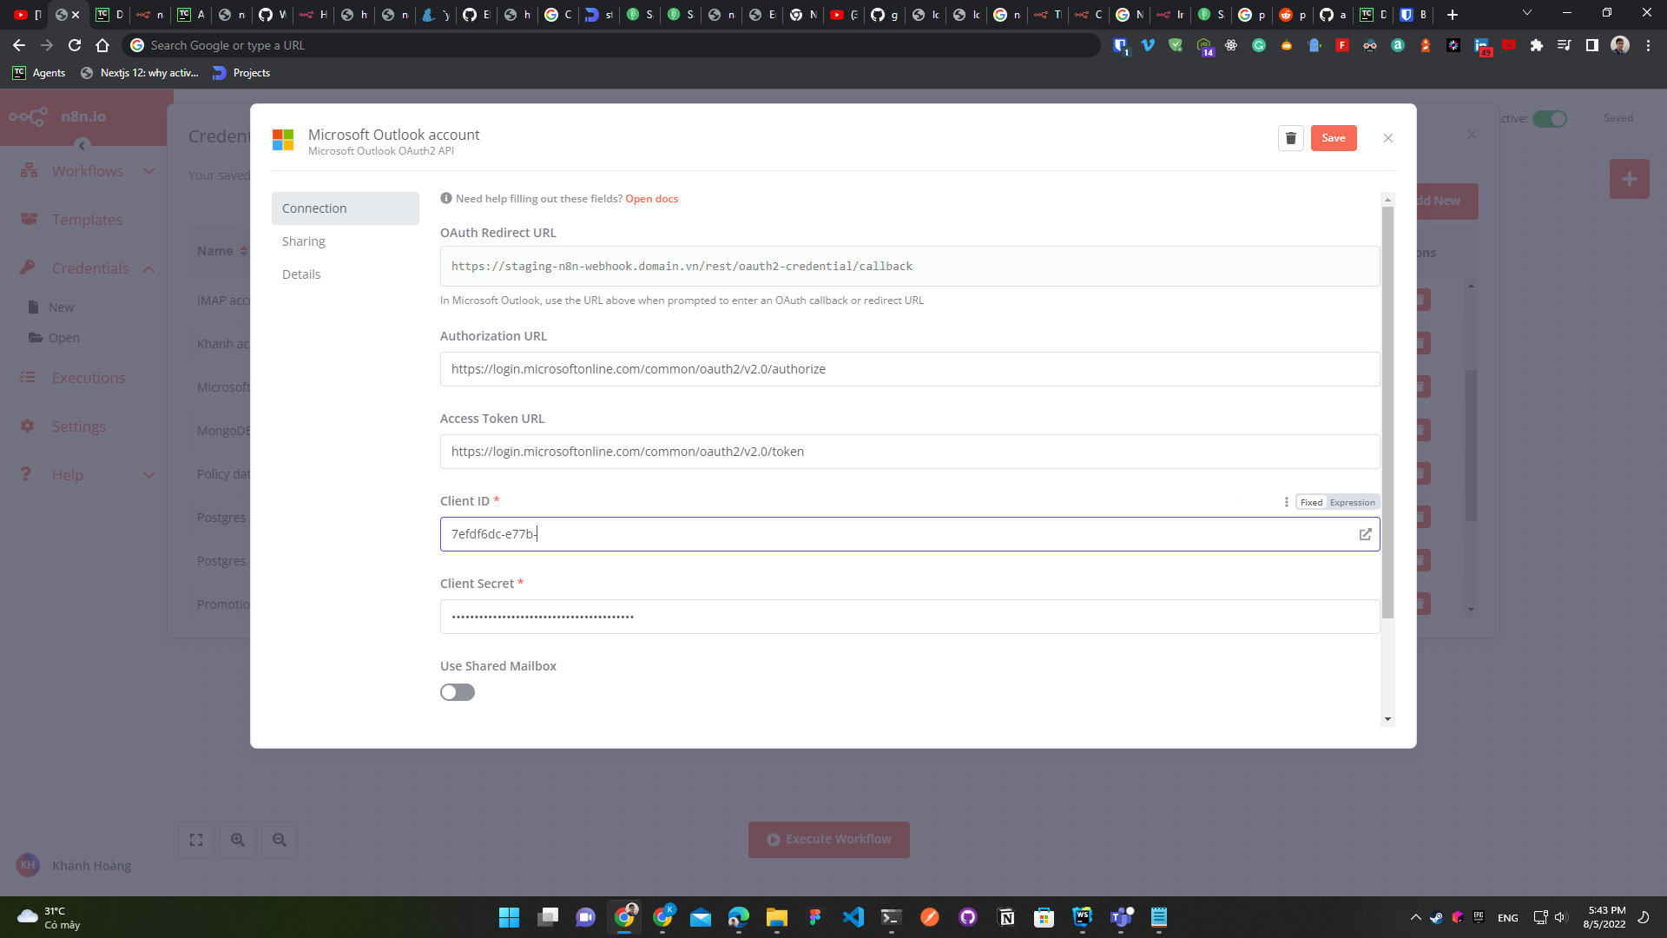Click the Client ID options three-dot icon

[x=1286, y=502]
